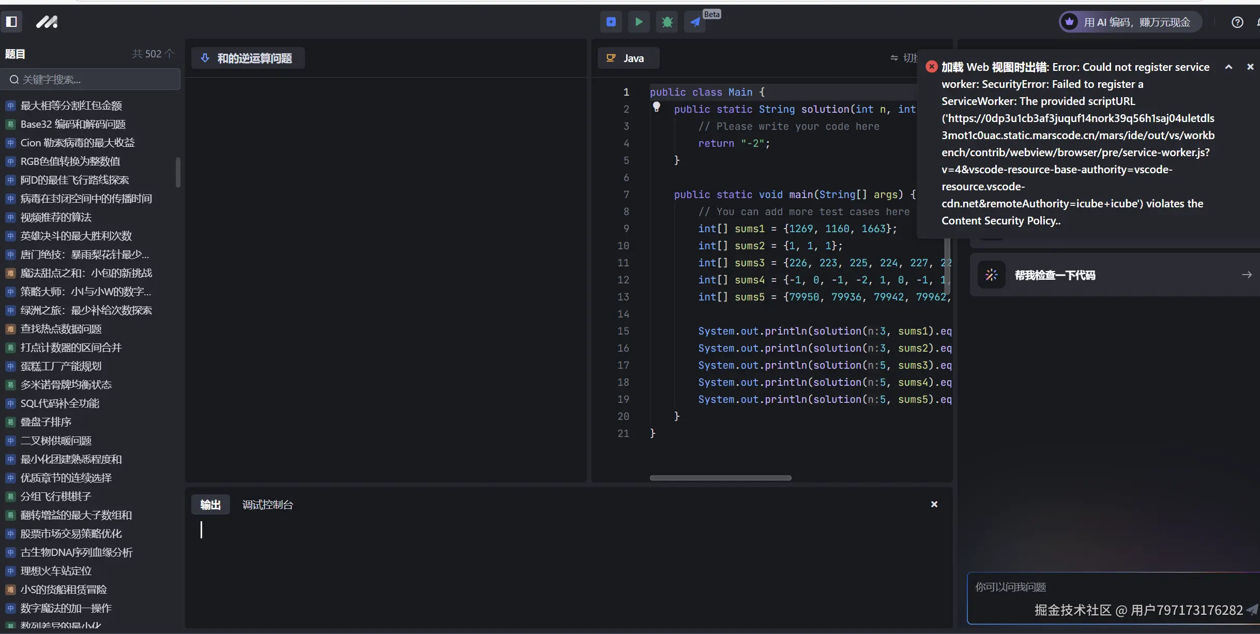Click the 关键字搜索 search field
The width and height of the screenshot is (1260, 634).
(x=93, y=80)
